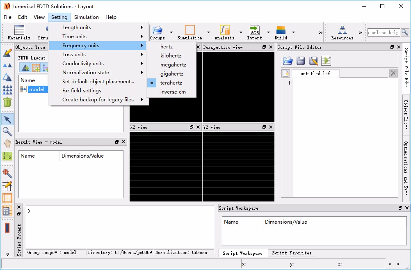Select the zoom magnifier tool in left toolbar
411x270 pixels.
(x=7, y=131)
